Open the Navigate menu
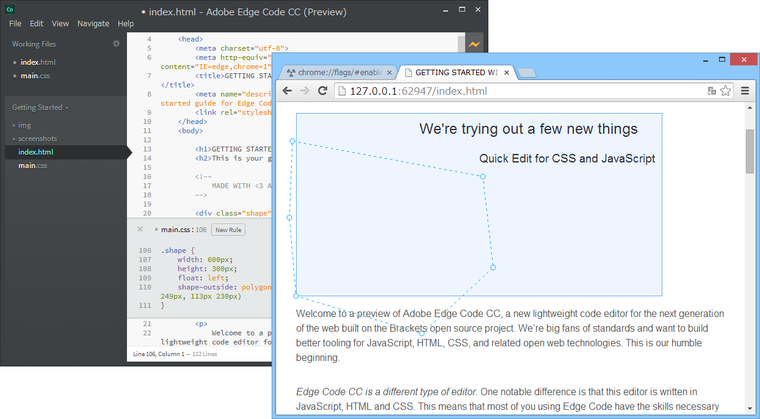 point(93,23)
